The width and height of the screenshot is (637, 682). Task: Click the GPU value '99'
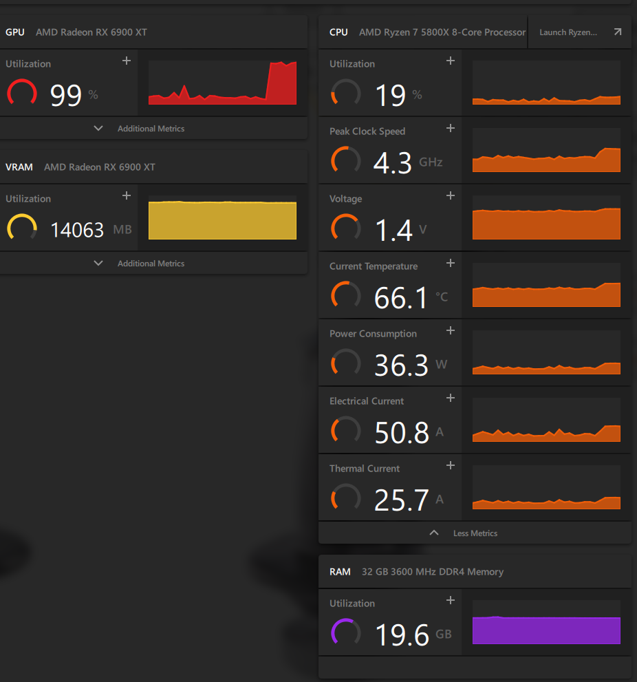coord(66,95)
